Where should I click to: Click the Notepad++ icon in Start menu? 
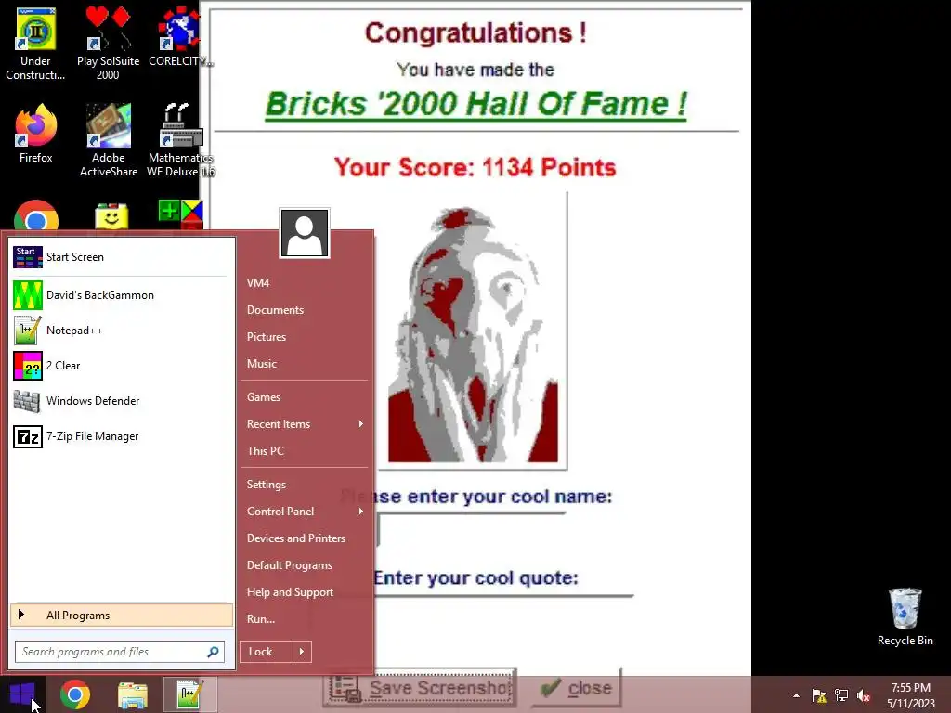click(x=28, y=331)
